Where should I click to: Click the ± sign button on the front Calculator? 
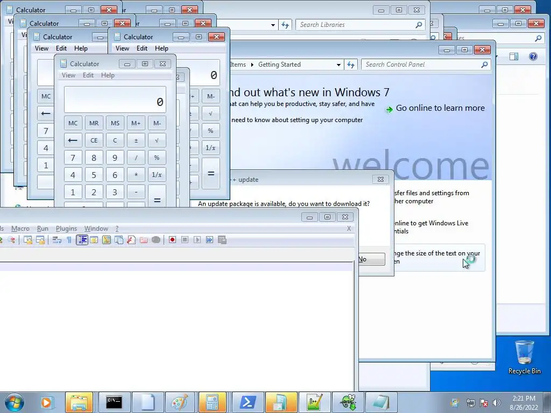[136, 140]
